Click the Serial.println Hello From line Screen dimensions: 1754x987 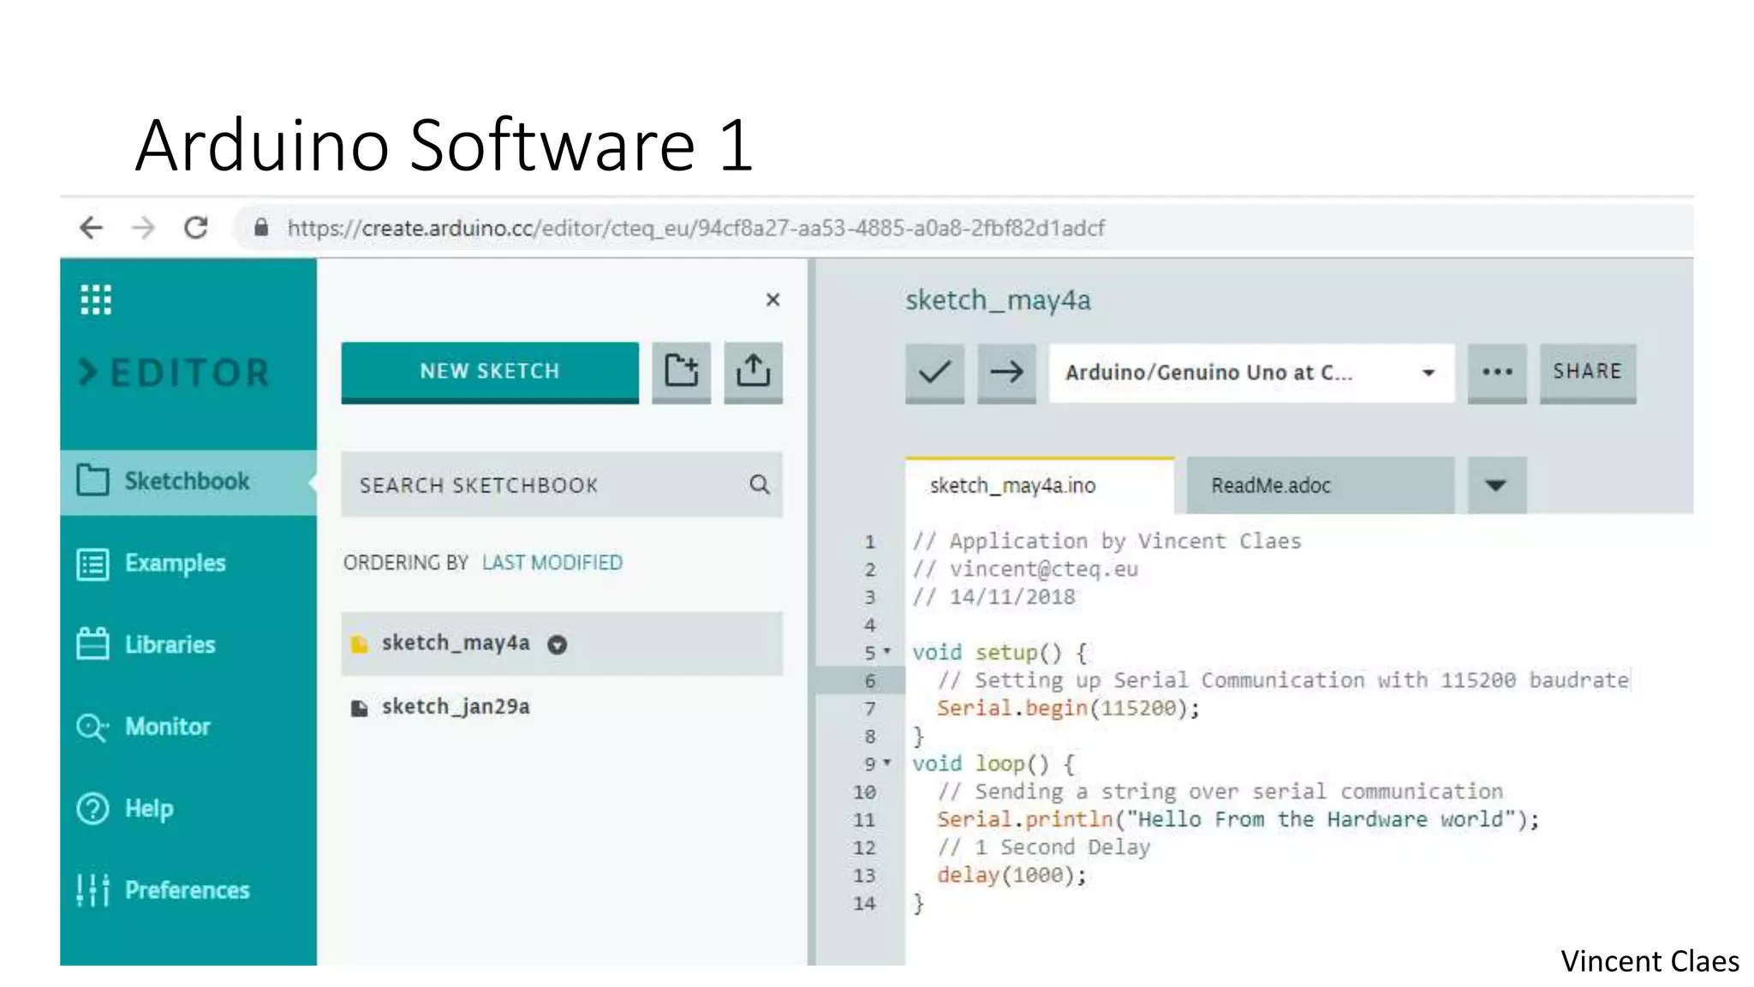point(1238,820)
